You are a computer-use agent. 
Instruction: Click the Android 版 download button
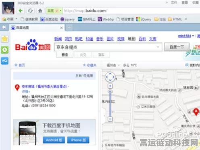(x=54, y=140)
